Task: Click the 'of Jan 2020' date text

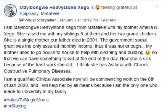Action: 16,85
